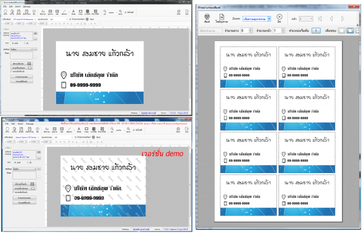Select horizontal orientation radio in demo window
This screenshot has height=234, width=364.
click(15, 162)
